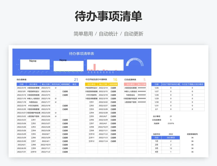The width and height of the screenshot is (217, 166).
Task: Toggle the N项目会议 completion checkbox
Action: coord(56,102)
